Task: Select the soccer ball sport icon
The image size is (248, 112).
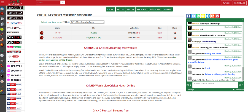Action: click(2, 19)
